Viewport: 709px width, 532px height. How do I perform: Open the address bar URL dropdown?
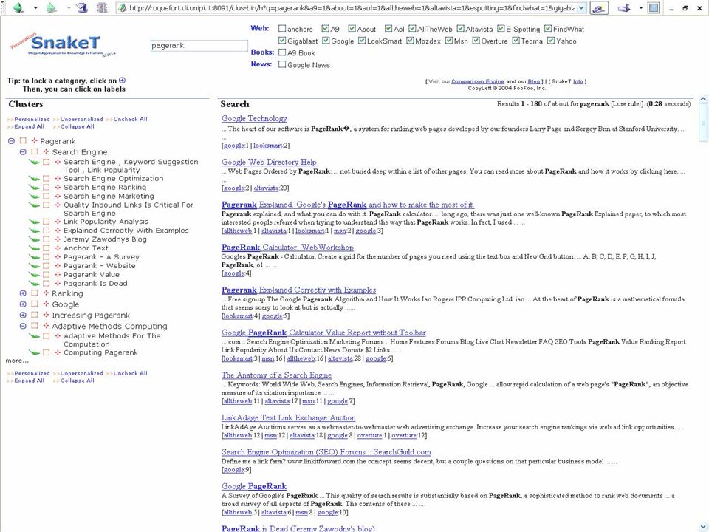(x=581, y=8)
